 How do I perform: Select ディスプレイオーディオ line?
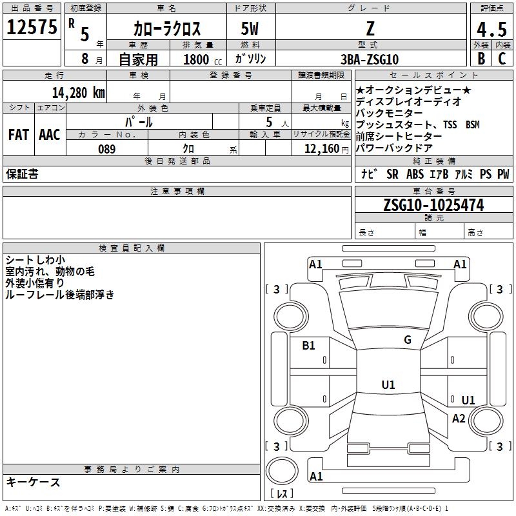[408, 101]
